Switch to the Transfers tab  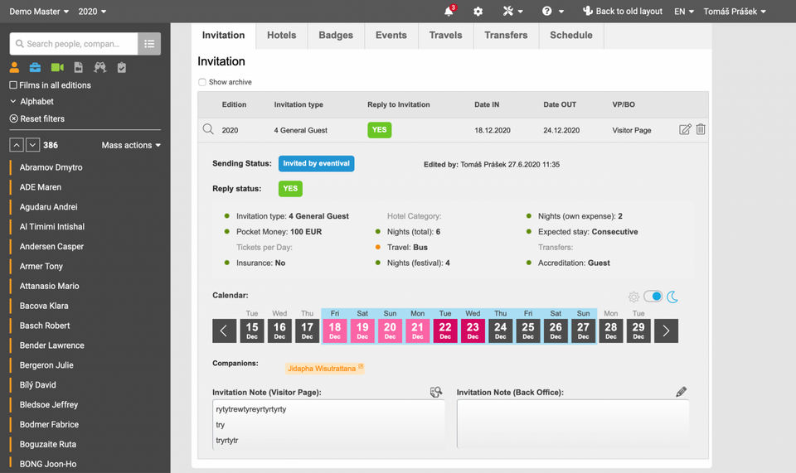coord(506,36)
